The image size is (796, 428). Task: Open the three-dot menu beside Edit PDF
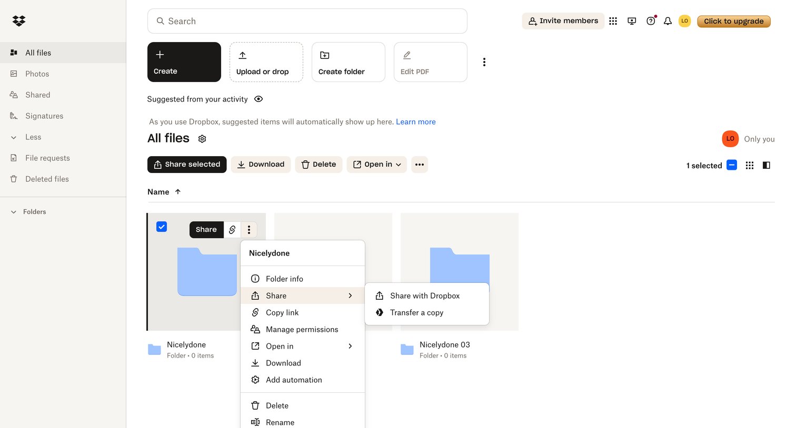484,62
